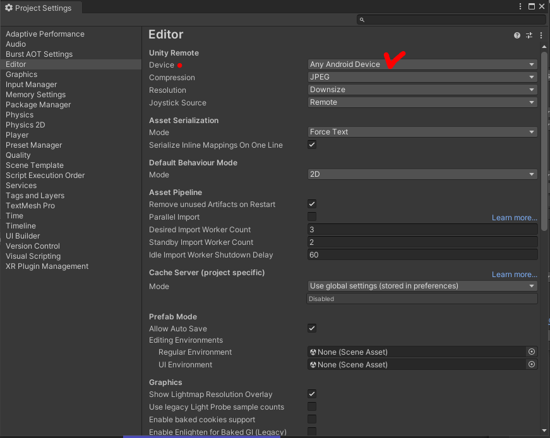Click Desired Import Worker Count field
Image resolution: width=550 pixels, height=438 pixels.
point(422,229)
